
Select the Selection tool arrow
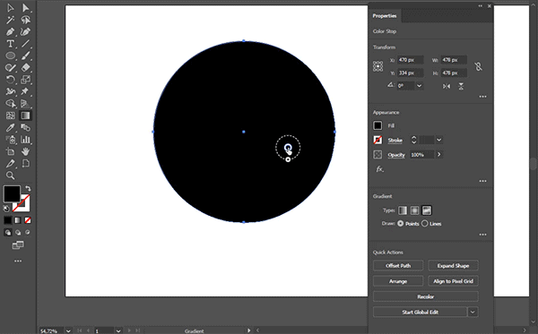[x=10, y=7]
